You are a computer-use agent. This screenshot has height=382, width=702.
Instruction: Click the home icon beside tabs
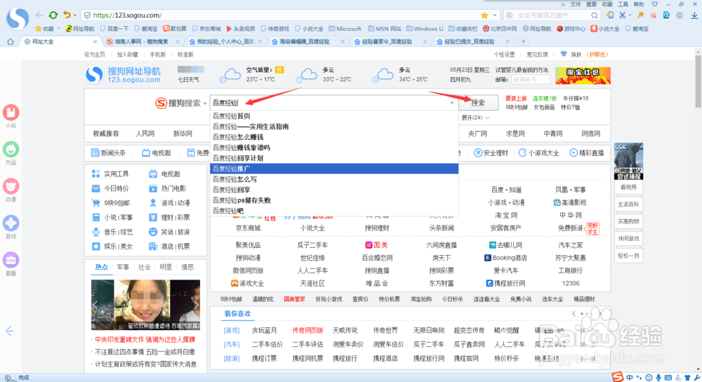point(11,41)
